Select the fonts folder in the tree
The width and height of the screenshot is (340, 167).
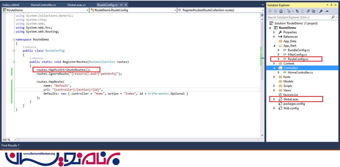coord(287,77)
